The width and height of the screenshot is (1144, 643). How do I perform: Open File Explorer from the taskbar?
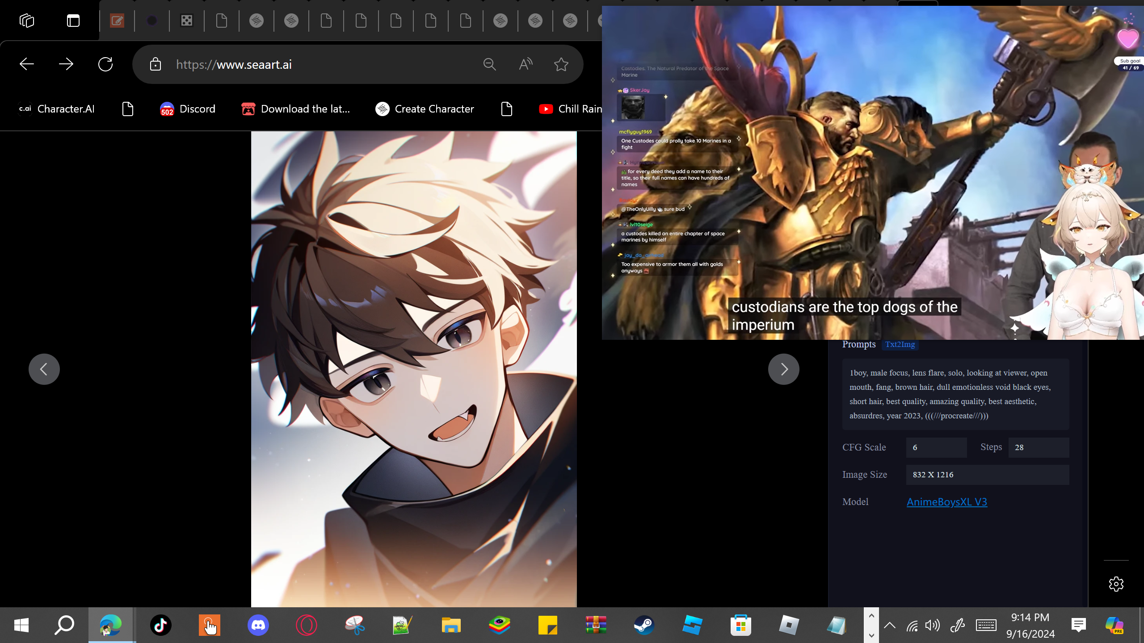point(451,625)
